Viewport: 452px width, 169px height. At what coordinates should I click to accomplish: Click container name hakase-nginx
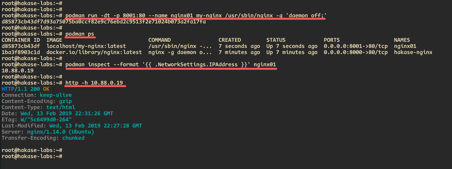click(x=413, y=52)
